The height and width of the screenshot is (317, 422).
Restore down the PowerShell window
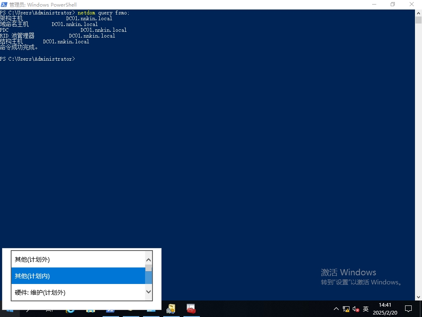coord(393,5)
